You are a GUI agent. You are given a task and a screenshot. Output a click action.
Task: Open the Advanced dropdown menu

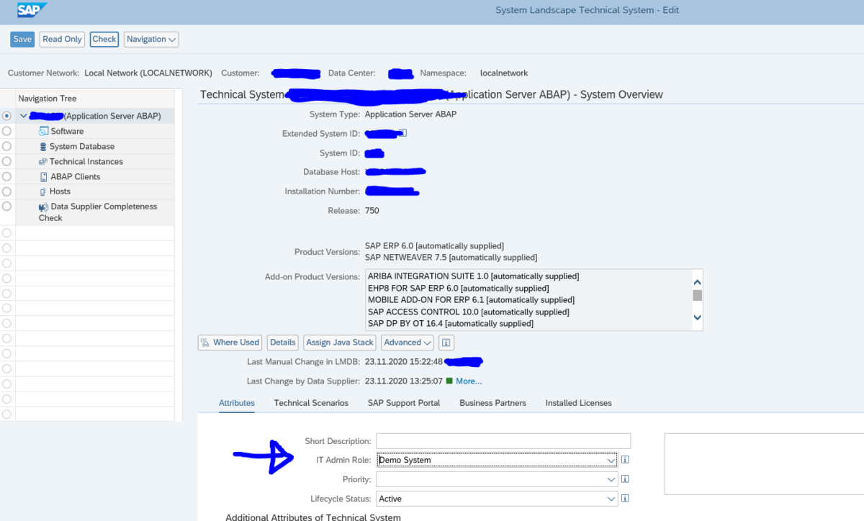(407, 343)
